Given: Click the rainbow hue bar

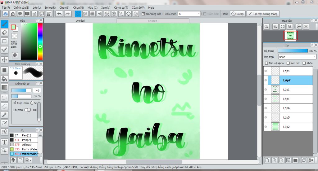Looking at the screenshot, I should pos(40,42).
